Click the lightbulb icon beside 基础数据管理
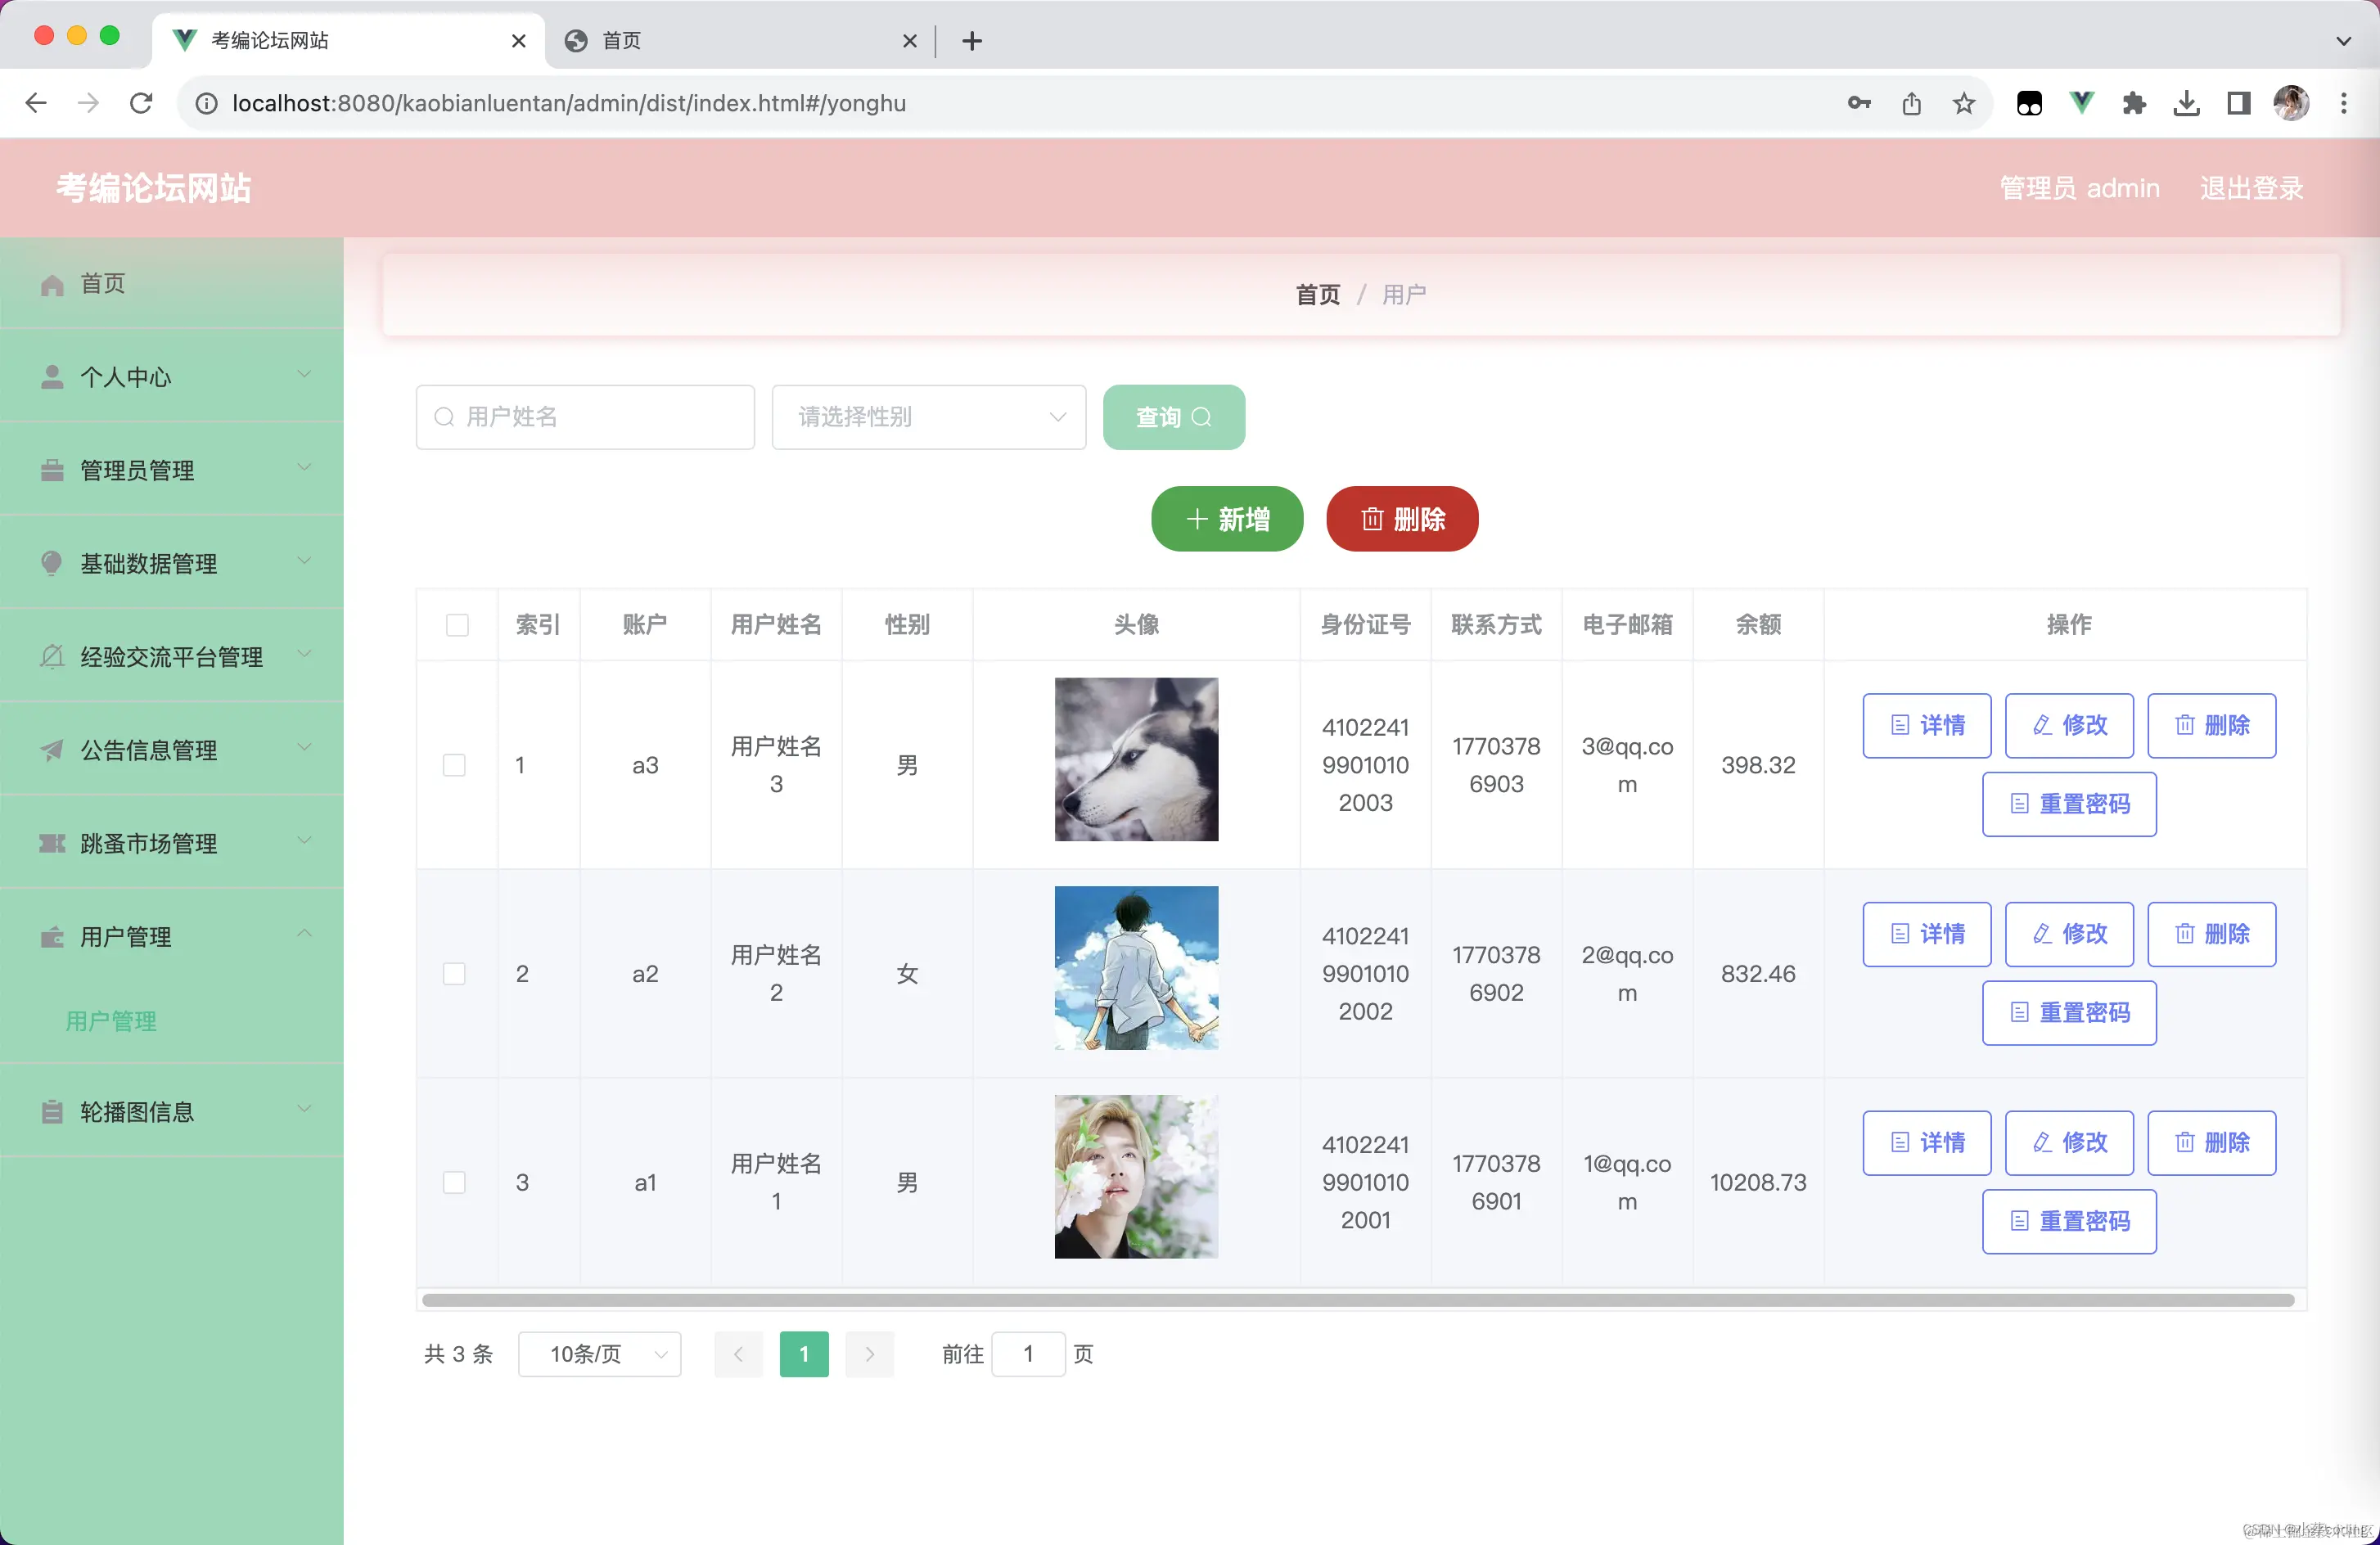 pos(52,563)
